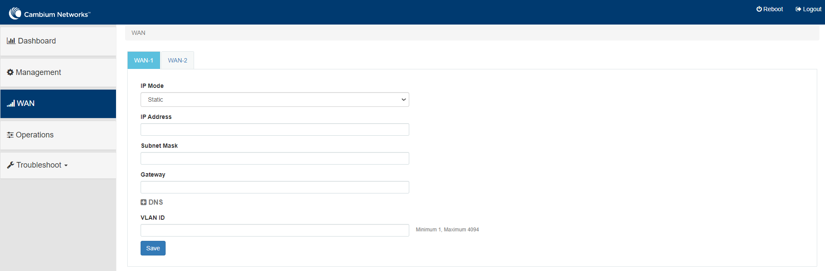Open Dashboard in the sidebar
Image resolution: width=825 pixels, height=271 pixels.
(58, 41)
